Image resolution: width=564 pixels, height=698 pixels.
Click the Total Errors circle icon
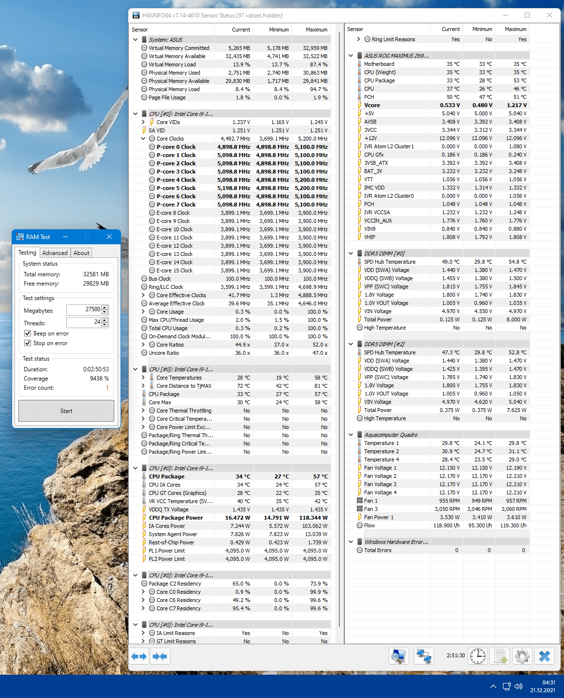pos(359,550)
